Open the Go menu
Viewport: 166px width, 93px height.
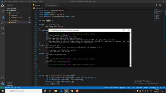[25, 2]
